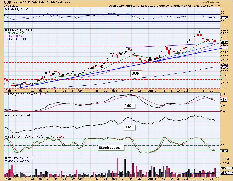Click the 1.5 label on PMO axis

223,94
